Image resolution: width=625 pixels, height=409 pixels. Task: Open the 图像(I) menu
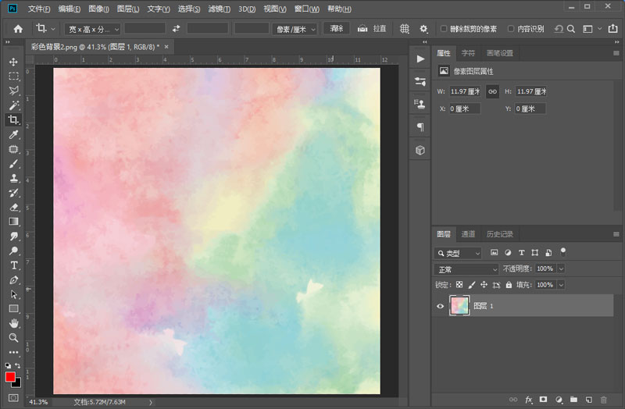pyautogui.click(x=98, y=9)
